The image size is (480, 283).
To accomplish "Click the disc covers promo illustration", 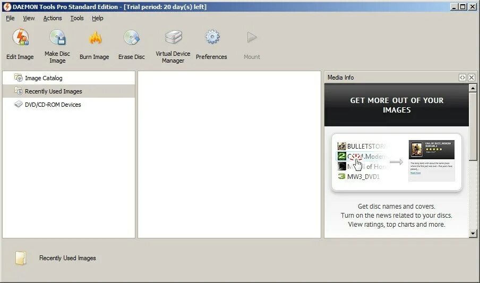I will point(397,162).
